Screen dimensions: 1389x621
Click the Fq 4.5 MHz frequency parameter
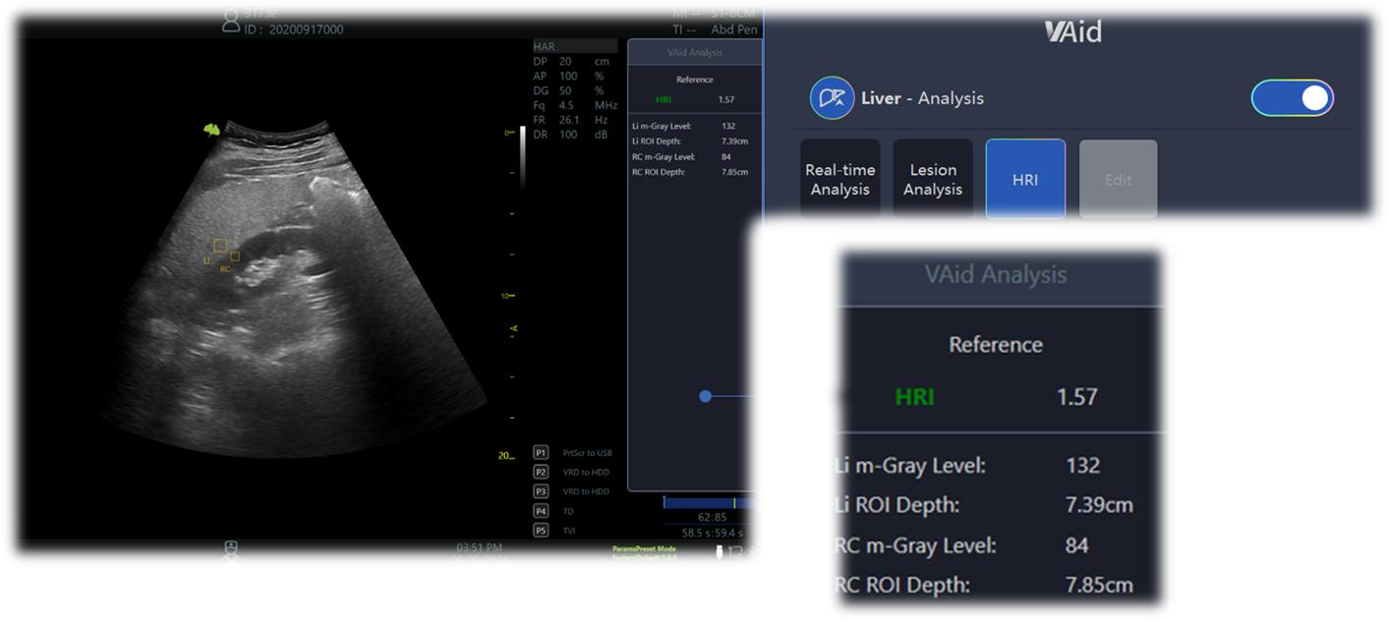(575, 104)
